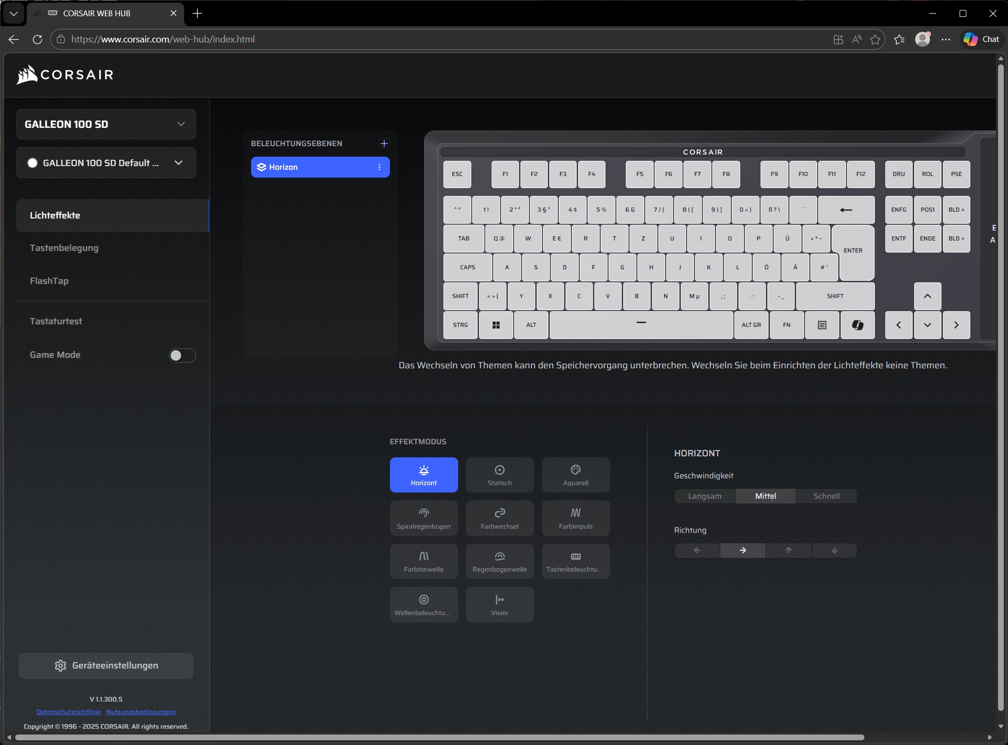Select the Spiralregenbogen effect icon
Screen dimensions: 1008x745
point(424,513)
